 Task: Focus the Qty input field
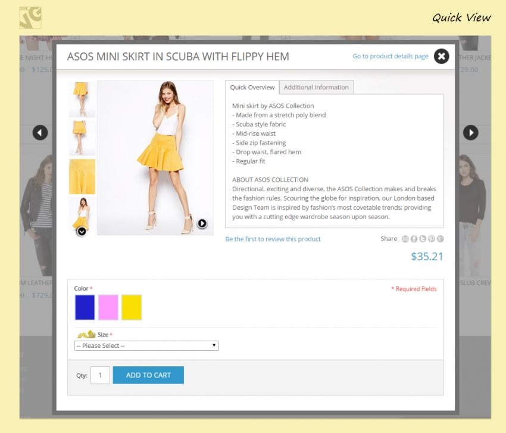tap(100, 375)
